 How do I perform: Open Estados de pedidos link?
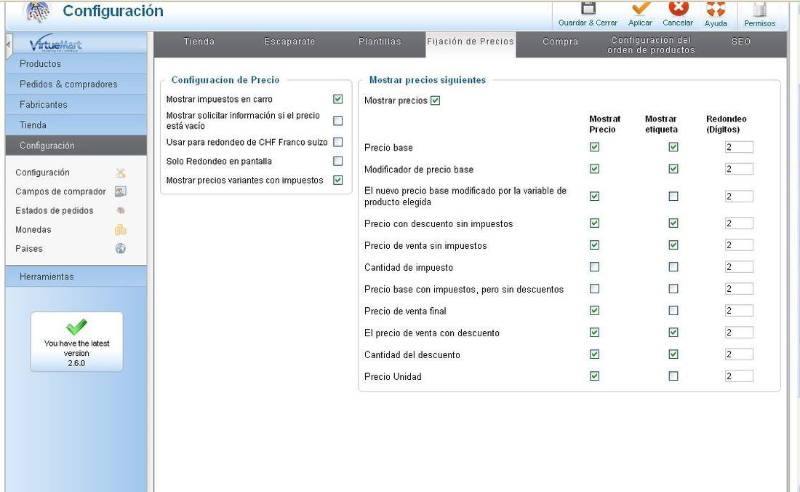coord(54,210)
